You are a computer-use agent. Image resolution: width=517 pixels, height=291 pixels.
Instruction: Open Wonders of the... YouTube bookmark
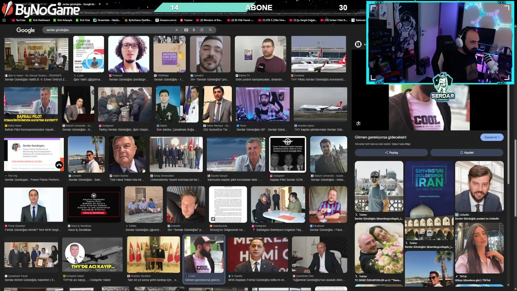click(x=209, y=20)
